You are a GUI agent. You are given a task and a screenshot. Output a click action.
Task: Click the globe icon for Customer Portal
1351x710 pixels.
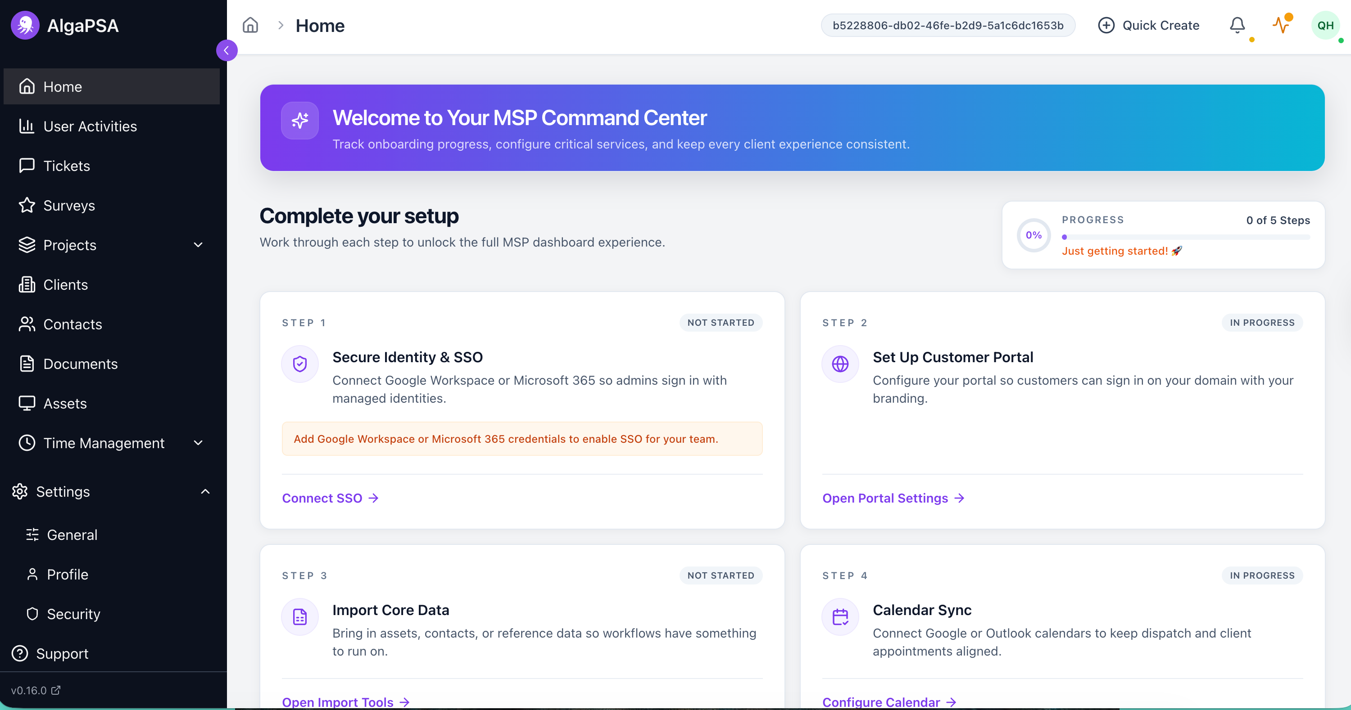click(840, 364)
